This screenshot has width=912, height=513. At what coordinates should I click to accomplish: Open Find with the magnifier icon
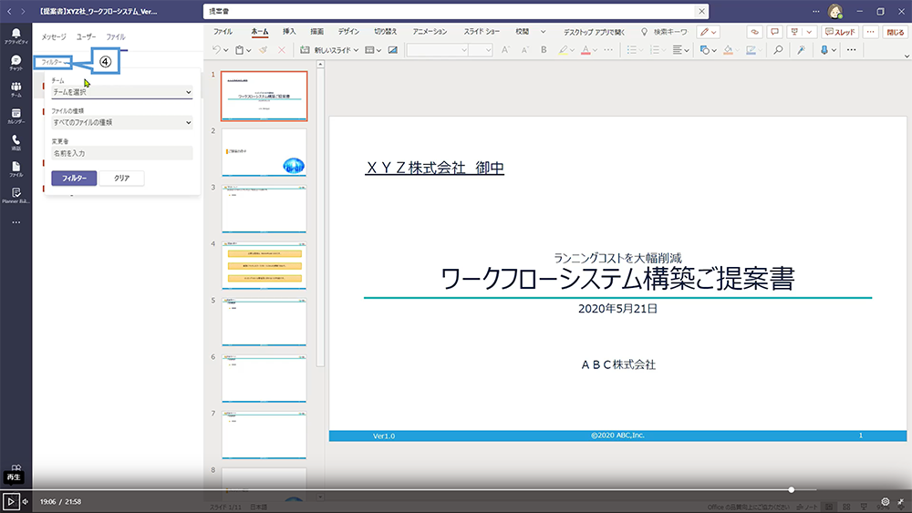pos(778,50)
